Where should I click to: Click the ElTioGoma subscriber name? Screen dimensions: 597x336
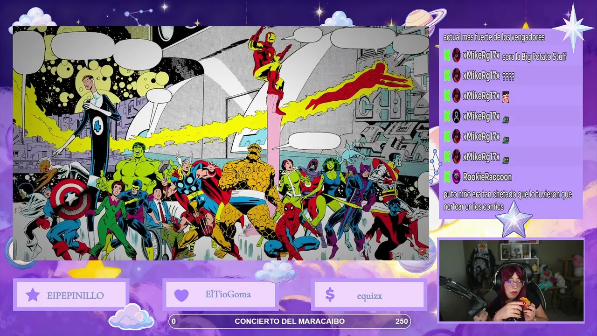coord(229,294)
